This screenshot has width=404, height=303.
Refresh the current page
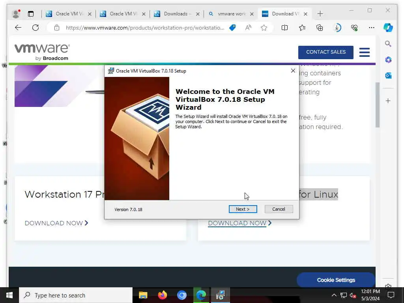click(36, 28)
